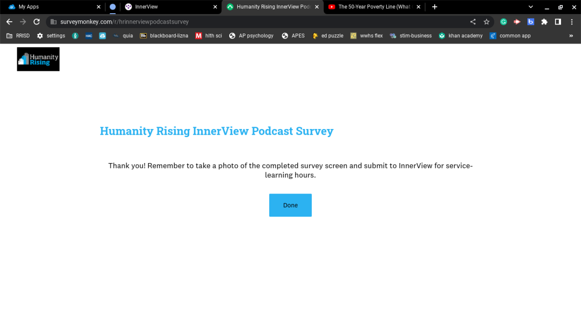Viewport: 581px width, 327px height.
Task: Open the APES bookmark
Action: 293,36
